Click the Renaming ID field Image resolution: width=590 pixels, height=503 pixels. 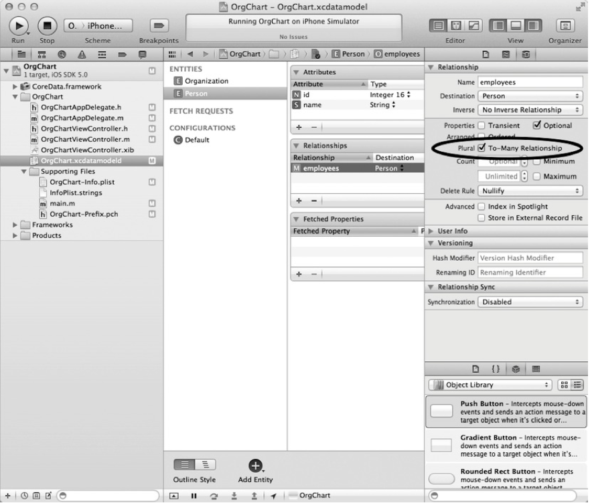pyautogui.click(x=530, y=272)
